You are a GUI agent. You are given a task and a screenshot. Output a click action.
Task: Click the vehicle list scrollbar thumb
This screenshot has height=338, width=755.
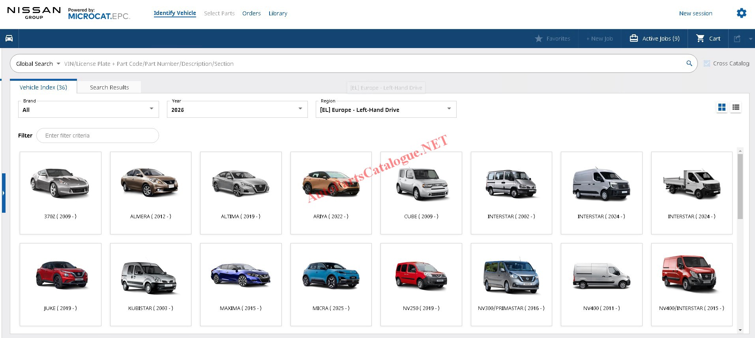coord(740,186)
